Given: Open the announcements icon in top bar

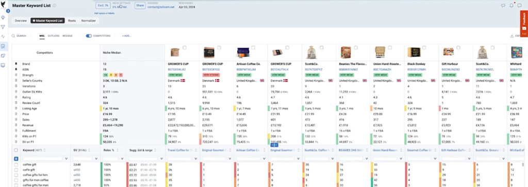Looking at the screenshot, I should (503, 5).
